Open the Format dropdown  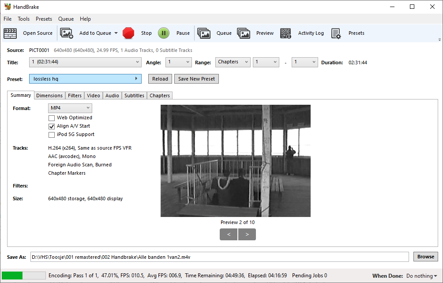coord(70,108)
